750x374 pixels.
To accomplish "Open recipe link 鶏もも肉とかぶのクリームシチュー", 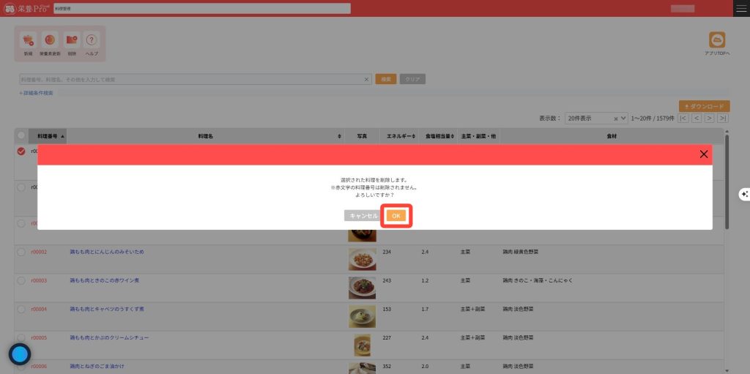I will point(109,338).
